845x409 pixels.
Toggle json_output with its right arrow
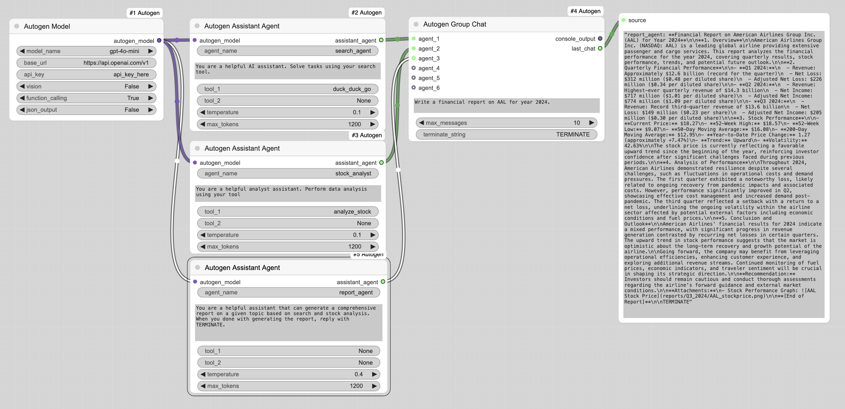click(x=150, y=110)
